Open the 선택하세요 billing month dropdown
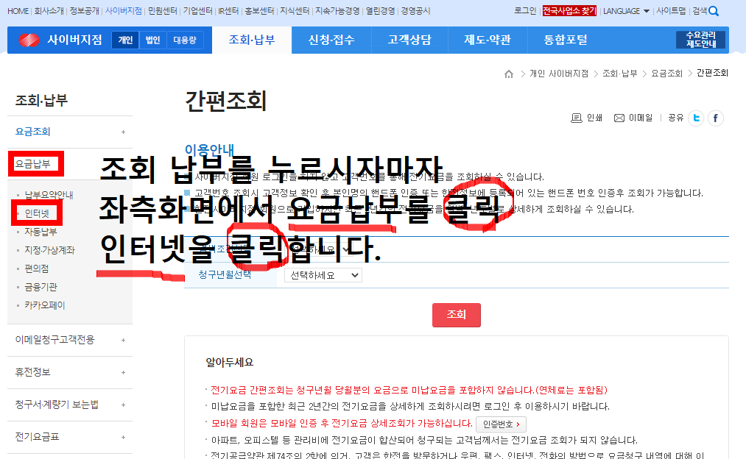Screen dimensions: 746x459 tap(323, 274)
